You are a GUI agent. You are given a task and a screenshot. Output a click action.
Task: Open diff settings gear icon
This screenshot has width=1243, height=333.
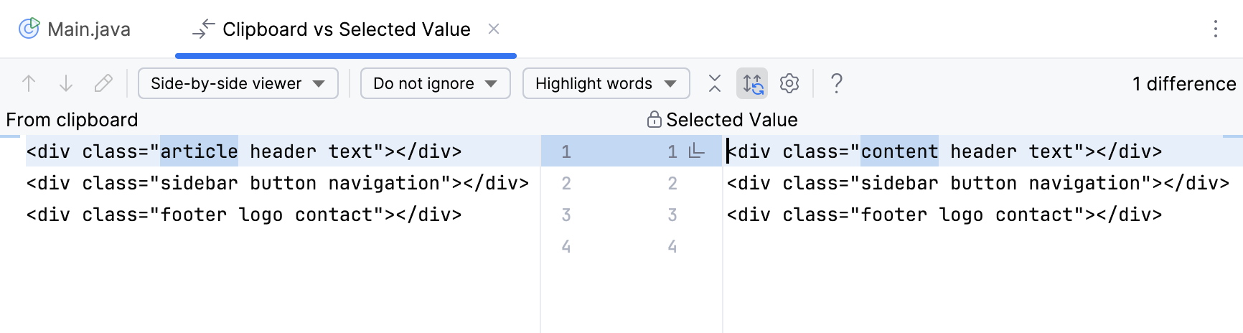pos(789,84)
